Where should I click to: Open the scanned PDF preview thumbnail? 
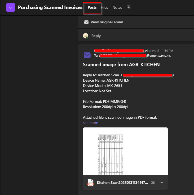tap(125, 151)
